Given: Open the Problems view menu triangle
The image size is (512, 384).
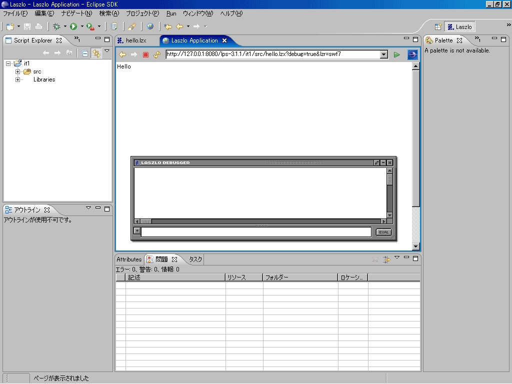Looking at the screenshot, I should tap(397, 257).
